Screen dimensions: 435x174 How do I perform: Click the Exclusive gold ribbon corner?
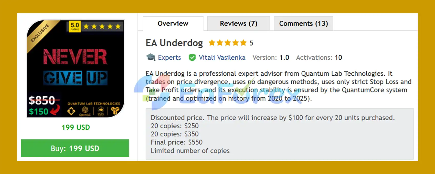tap(40, 33)
